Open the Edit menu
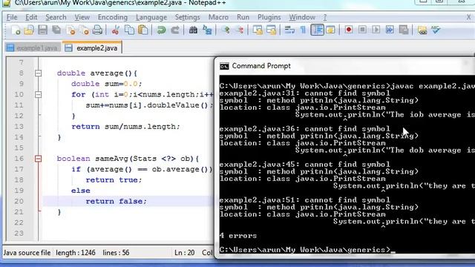This screenshot has width=475, height=267. pos(31,17)
